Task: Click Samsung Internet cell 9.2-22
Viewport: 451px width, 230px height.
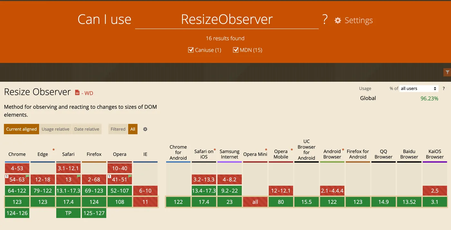Action: (230, 191)
